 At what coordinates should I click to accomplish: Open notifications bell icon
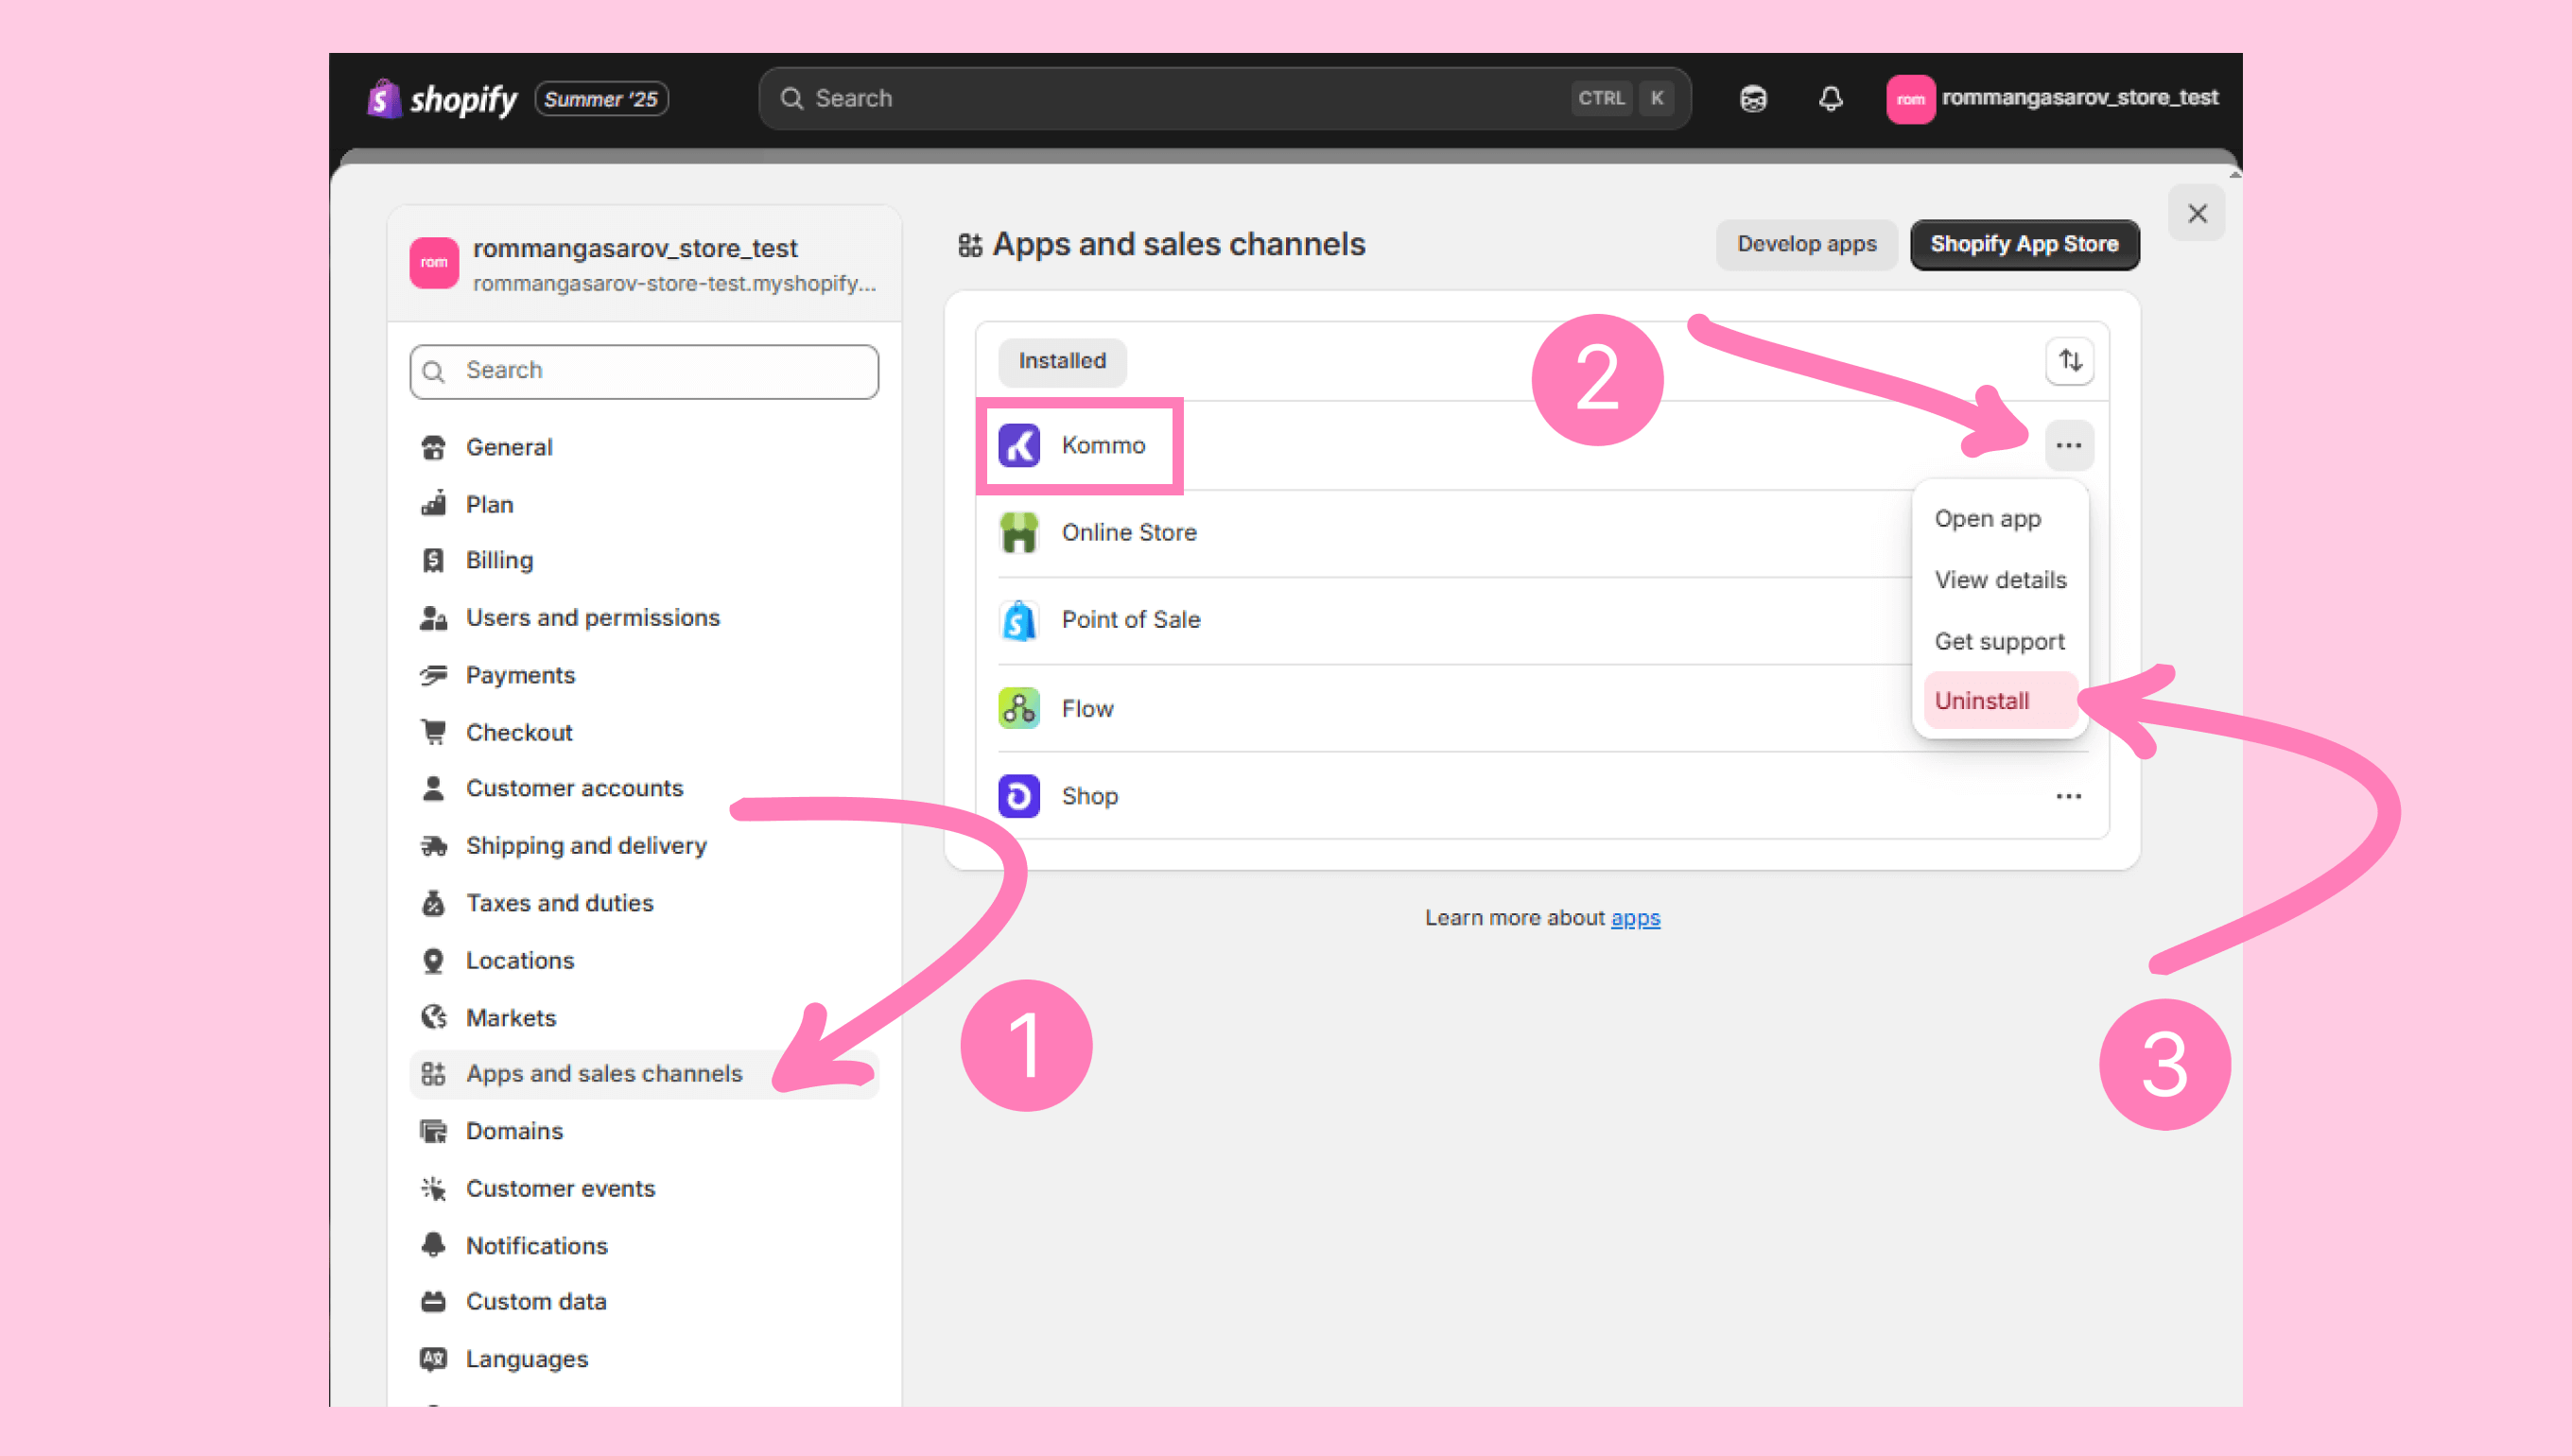pos(1830,98)
